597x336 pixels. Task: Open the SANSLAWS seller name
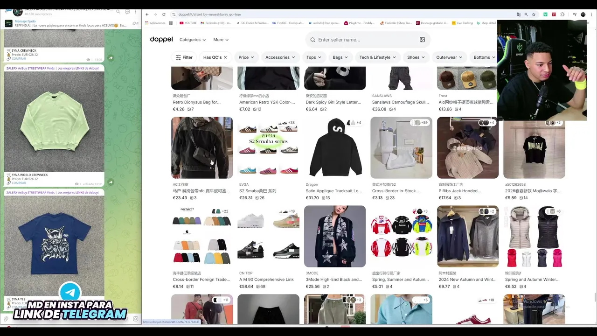pyautogui.click(x=382, y=96)
